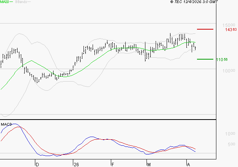
Task: Click the MACD 500 axis value
Action: [231, 144]
